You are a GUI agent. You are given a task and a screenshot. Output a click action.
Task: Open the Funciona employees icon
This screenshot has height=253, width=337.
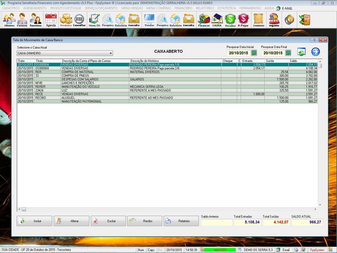35,20
